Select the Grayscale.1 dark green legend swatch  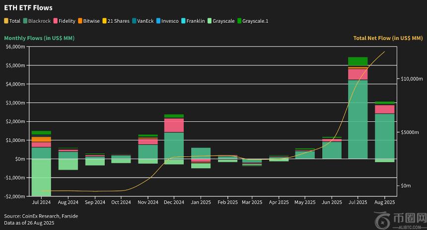(x=239, y=21)
